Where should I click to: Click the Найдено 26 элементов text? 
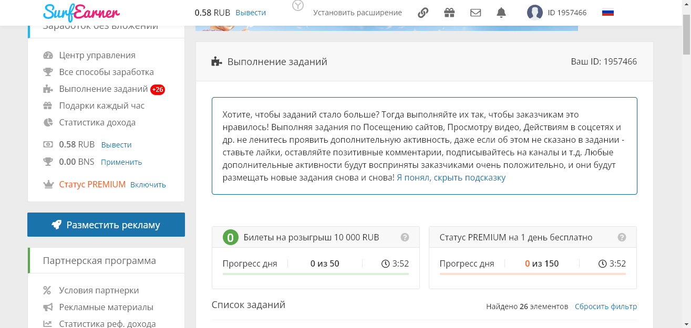point(527,306)
